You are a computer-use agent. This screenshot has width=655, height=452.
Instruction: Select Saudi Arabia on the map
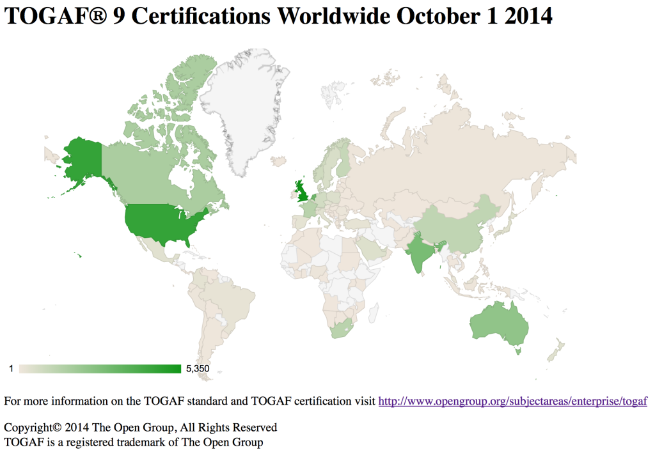370,247
